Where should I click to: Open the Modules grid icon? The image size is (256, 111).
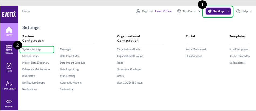[9, 48]
